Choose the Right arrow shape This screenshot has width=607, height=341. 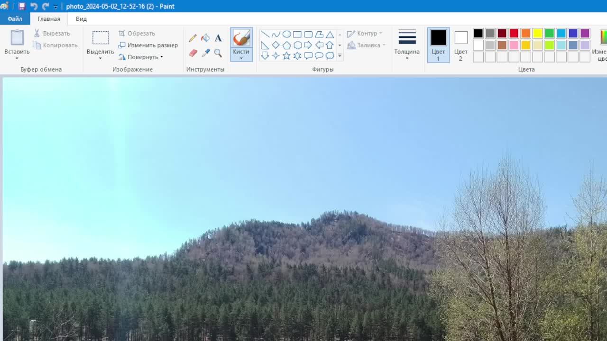pos(308,45)
